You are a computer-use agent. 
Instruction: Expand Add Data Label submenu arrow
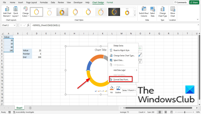coord(136,70)
